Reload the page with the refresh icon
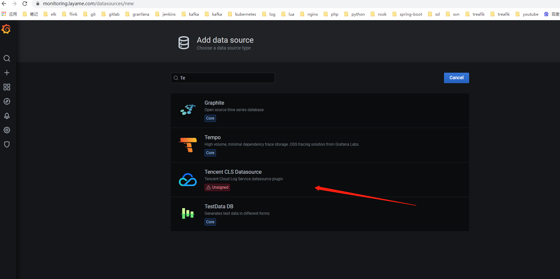 [x=25, y=4]
